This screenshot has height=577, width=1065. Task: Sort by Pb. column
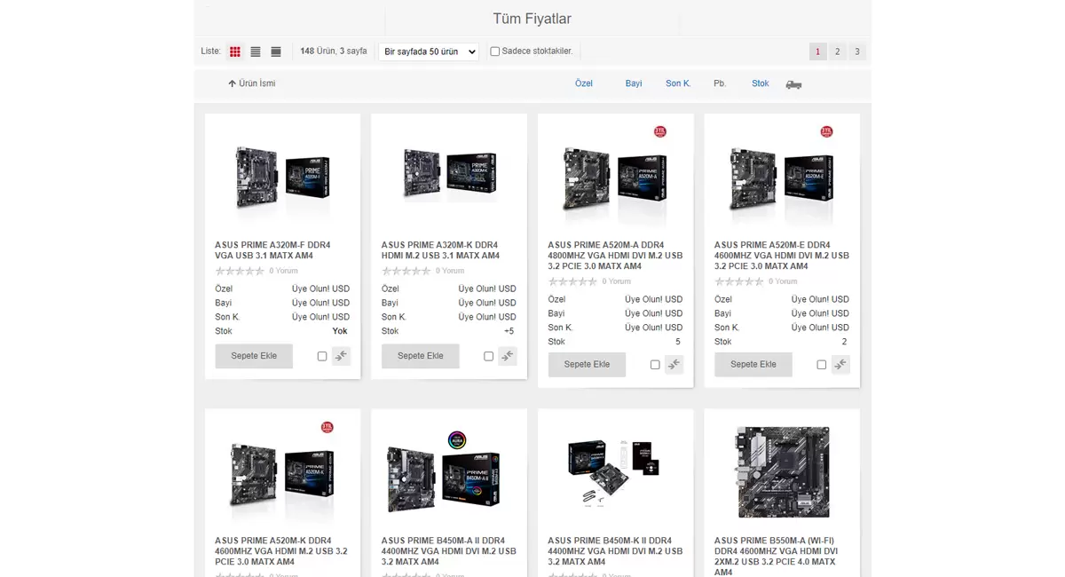coord(720,83)
